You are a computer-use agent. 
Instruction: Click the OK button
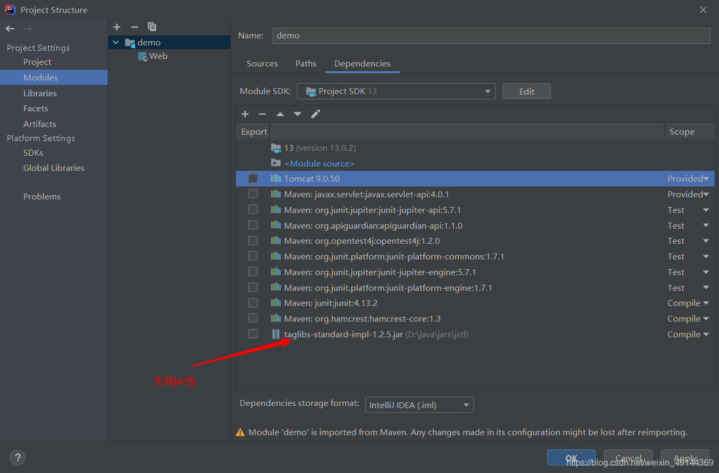tap(571, 458)
